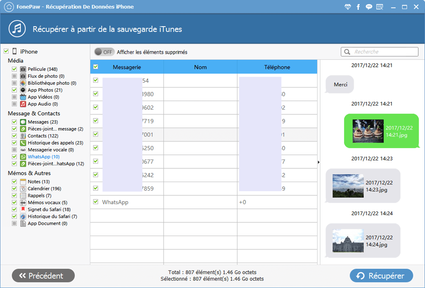Uncheck the Pellicule (348) checkbox
The width and height of the screenshot is (425, 288).
pos(15,69)
